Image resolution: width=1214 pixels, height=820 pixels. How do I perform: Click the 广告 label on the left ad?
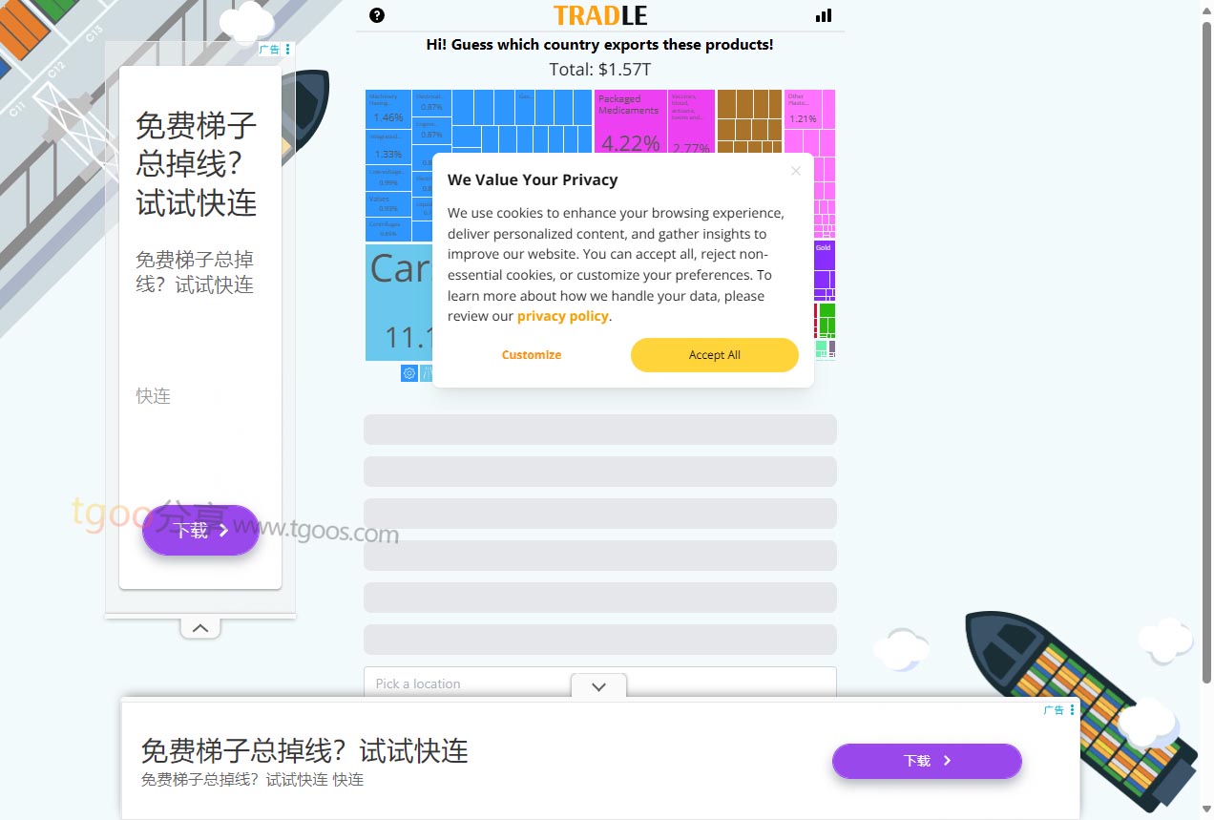point(269,50)
